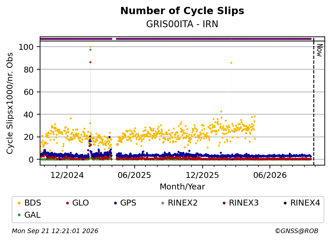Select the RINEX3 legend label

click(x=244, y=203)
